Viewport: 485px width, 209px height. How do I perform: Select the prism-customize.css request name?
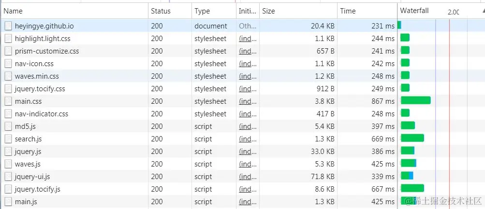tap(47, 51)
